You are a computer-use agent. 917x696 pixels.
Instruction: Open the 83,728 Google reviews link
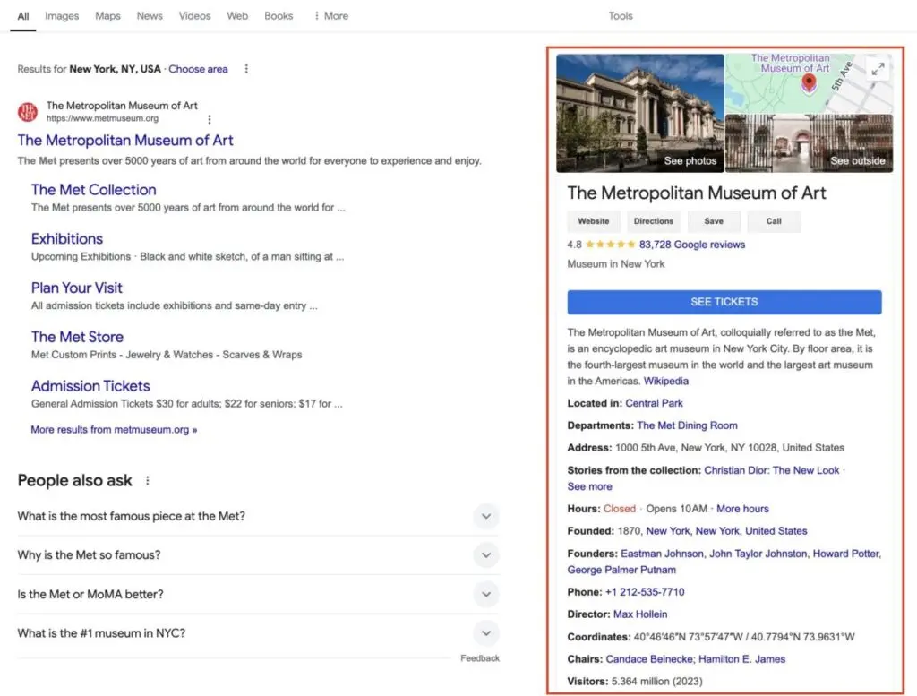(x=691, y=245)
